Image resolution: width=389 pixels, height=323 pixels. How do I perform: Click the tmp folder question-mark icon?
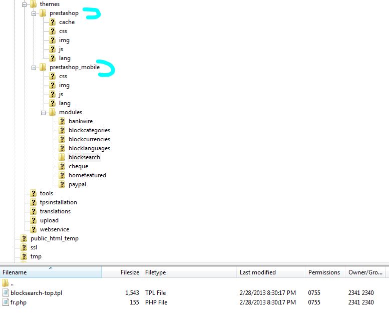tap(24, 256)
